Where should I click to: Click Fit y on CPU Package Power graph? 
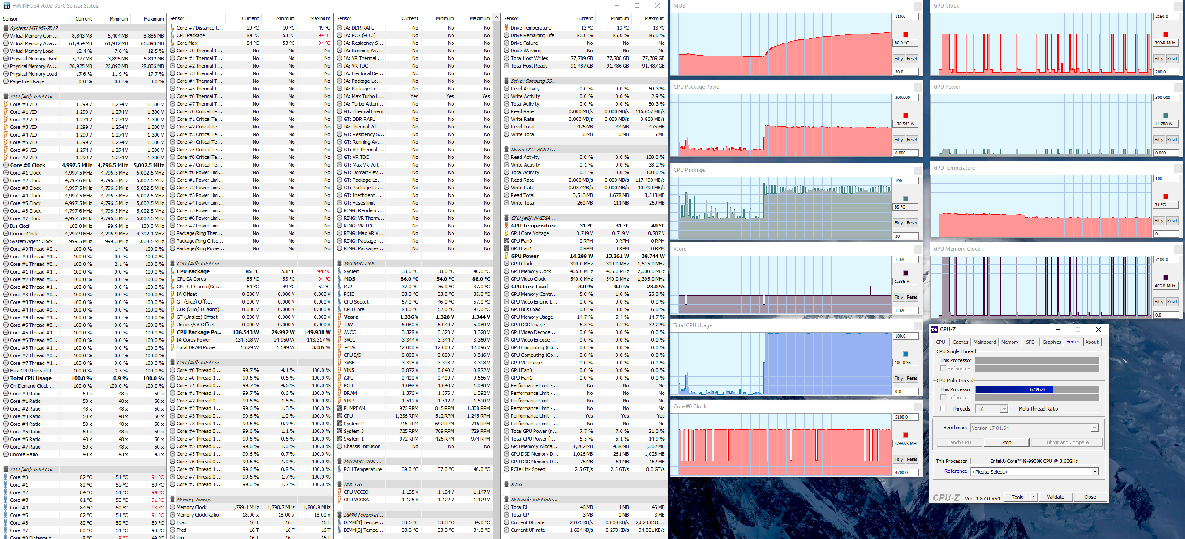(x=898, y=140)
